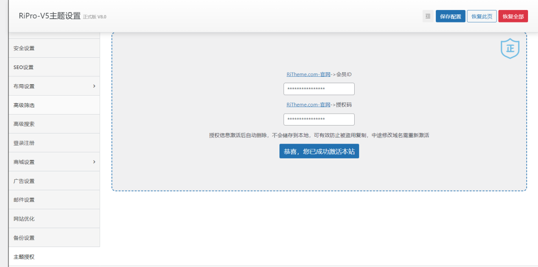Click the shield 正 authorization badge icon
Screen dimensions: 538x267
click(x=510, y=49)
